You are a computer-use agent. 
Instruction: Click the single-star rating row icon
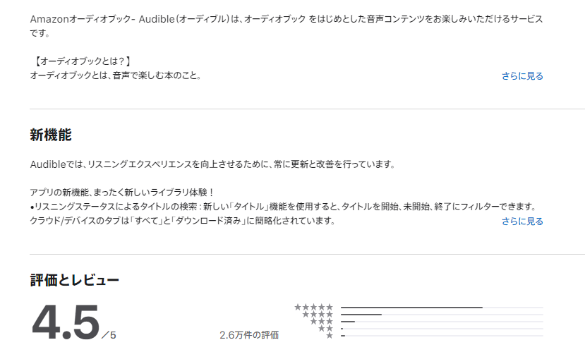[329, 336]
